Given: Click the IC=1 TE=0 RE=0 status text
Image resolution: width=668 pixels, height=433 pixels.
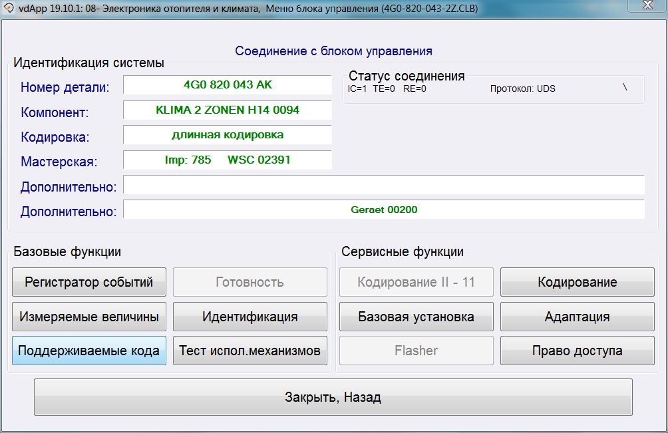Looking at the screenshot, I should (387, 88).
